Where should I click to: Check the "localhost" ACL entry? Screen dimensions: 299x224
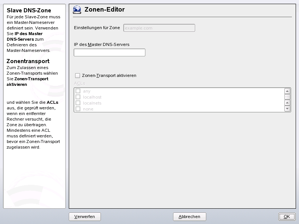point(78,97)
